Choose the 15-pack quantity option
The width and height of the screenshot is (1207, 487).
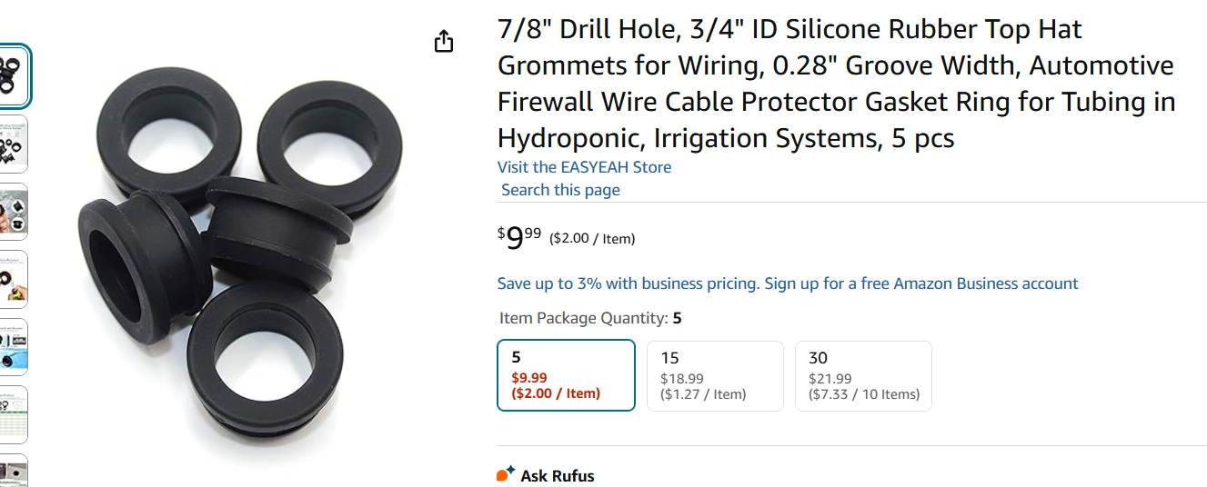(x=715, y=375)
